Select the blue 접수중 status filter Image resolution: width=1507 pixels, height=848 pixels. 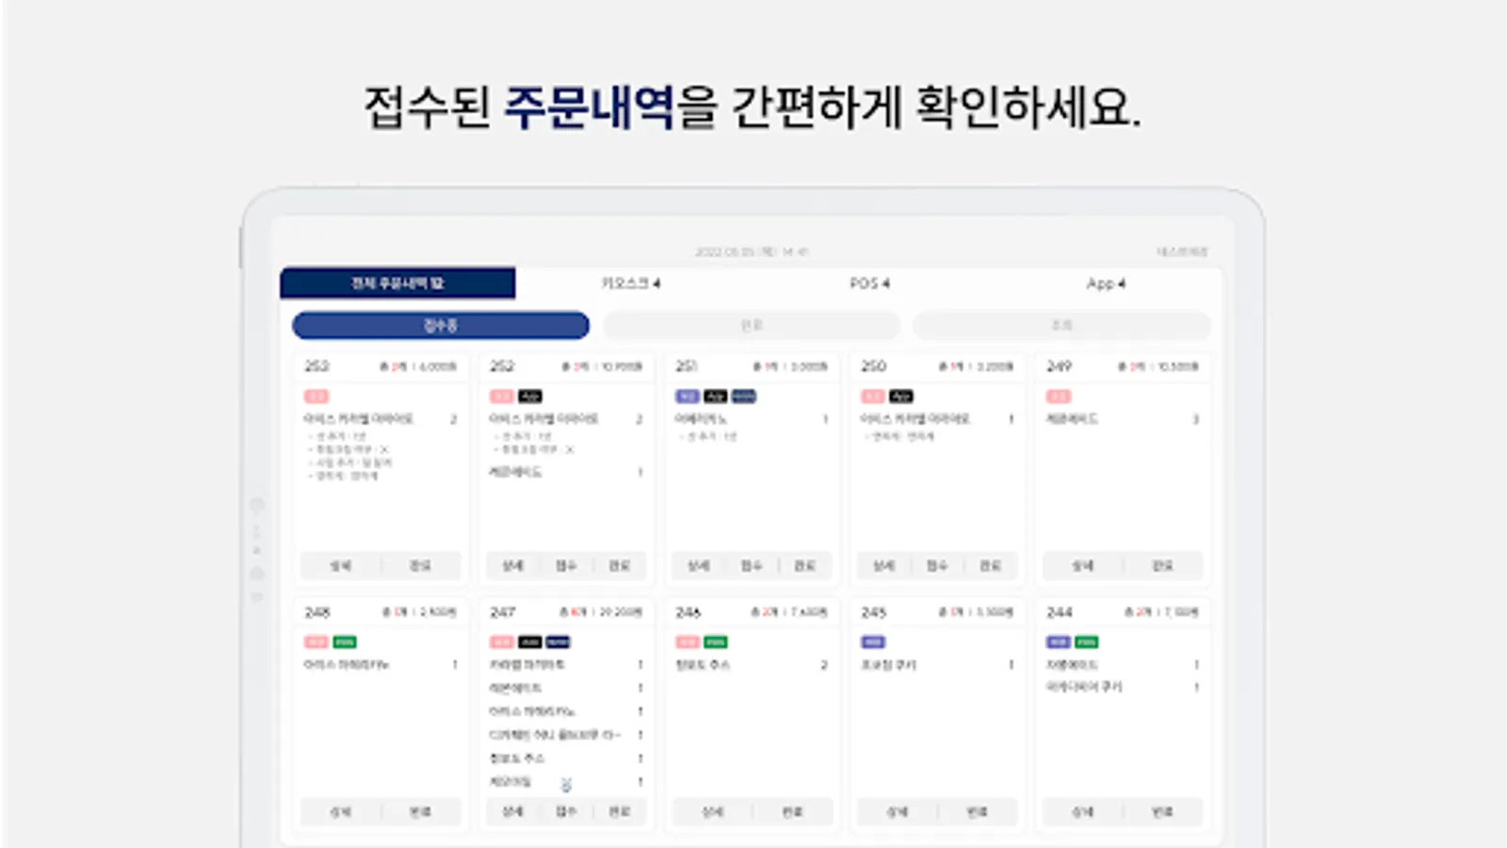(x=441, y=325)
